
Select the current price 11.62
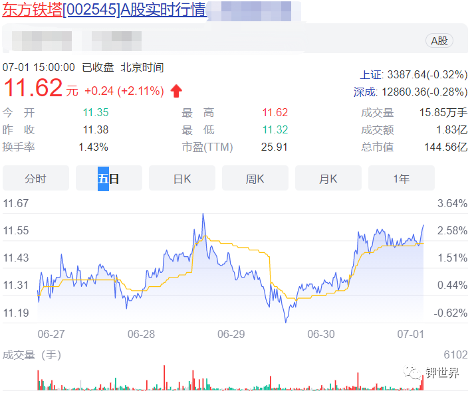click(x=33, y=88)
